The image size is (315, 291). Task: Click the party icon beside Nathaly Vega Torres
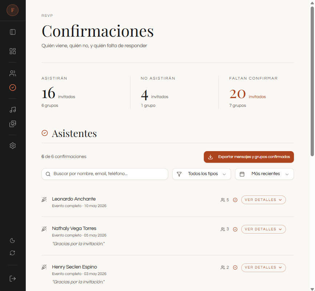click(x=44, y=229)
